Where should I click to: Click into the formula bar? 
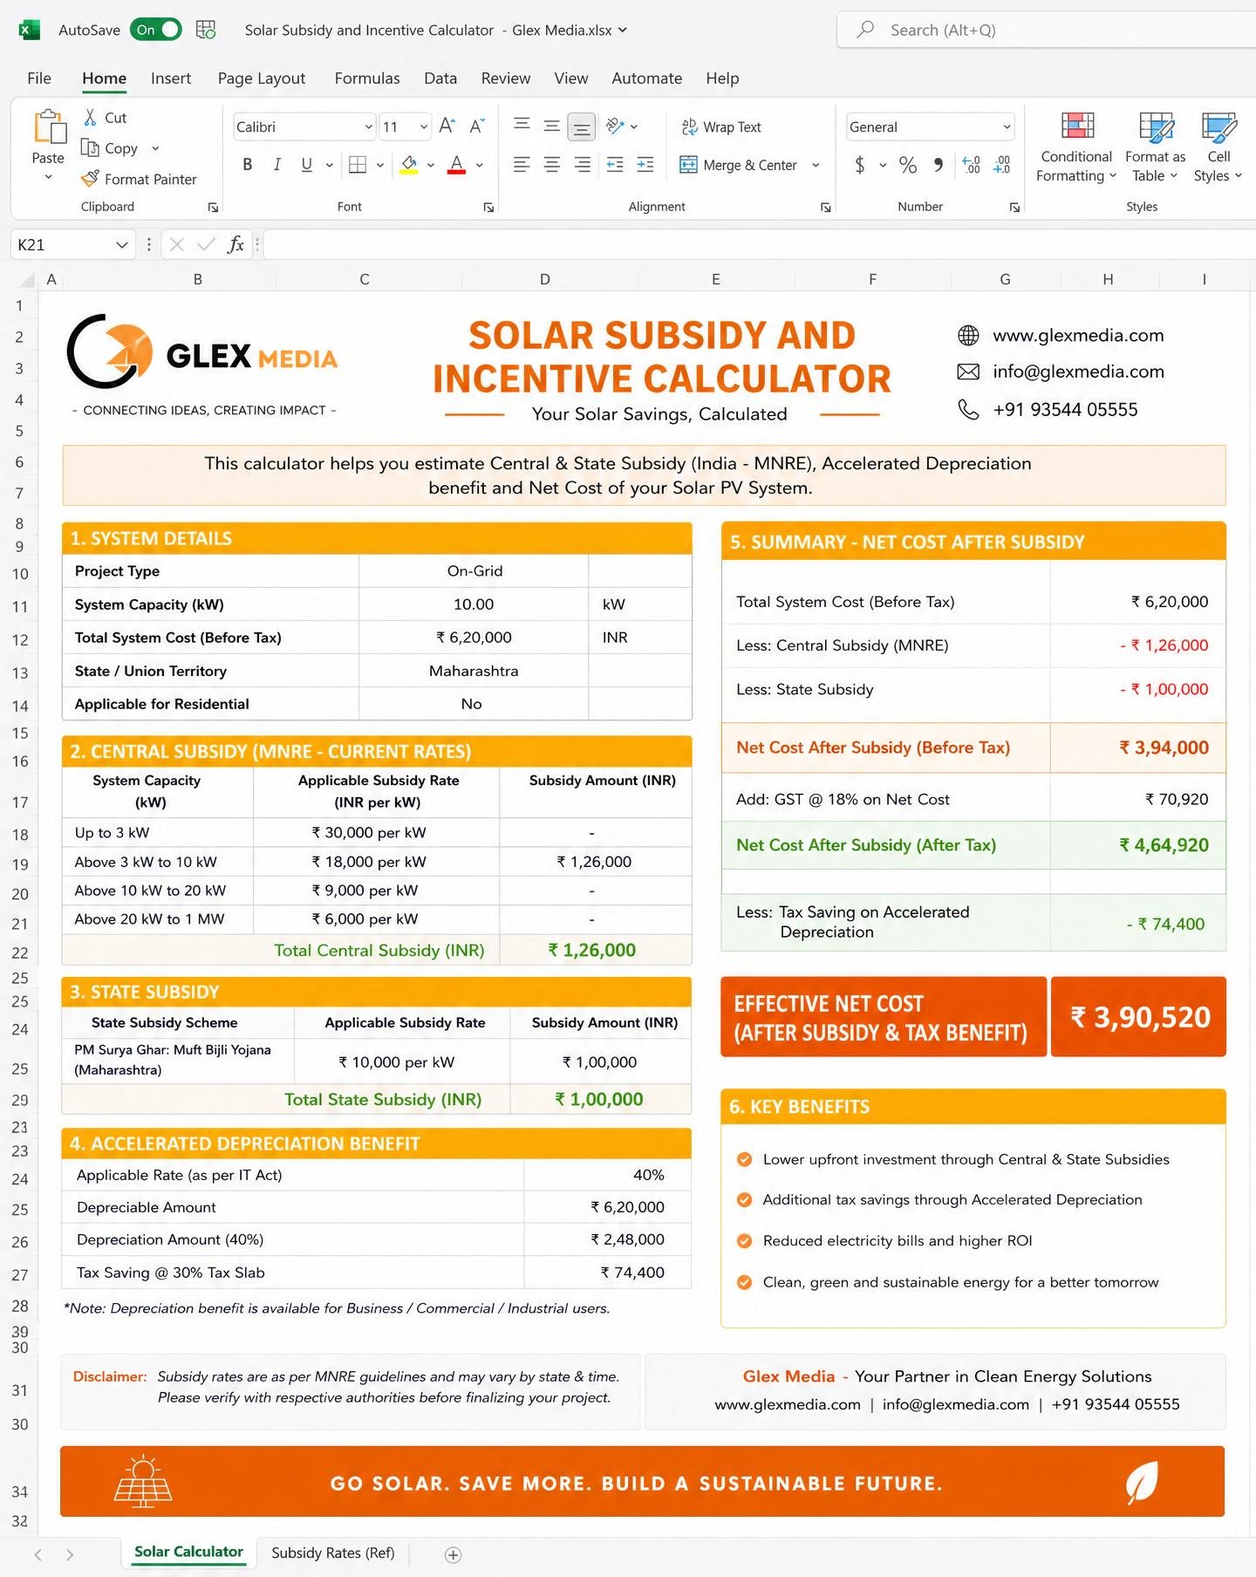click(x=759, y=245)
